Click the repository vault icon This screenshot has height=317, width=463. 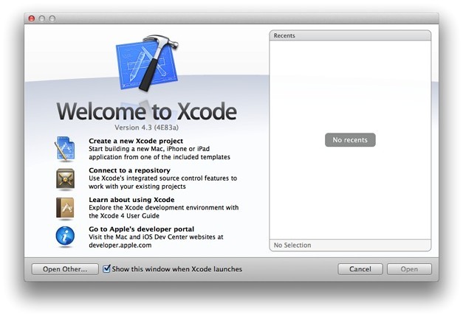(x=65, y=178)
